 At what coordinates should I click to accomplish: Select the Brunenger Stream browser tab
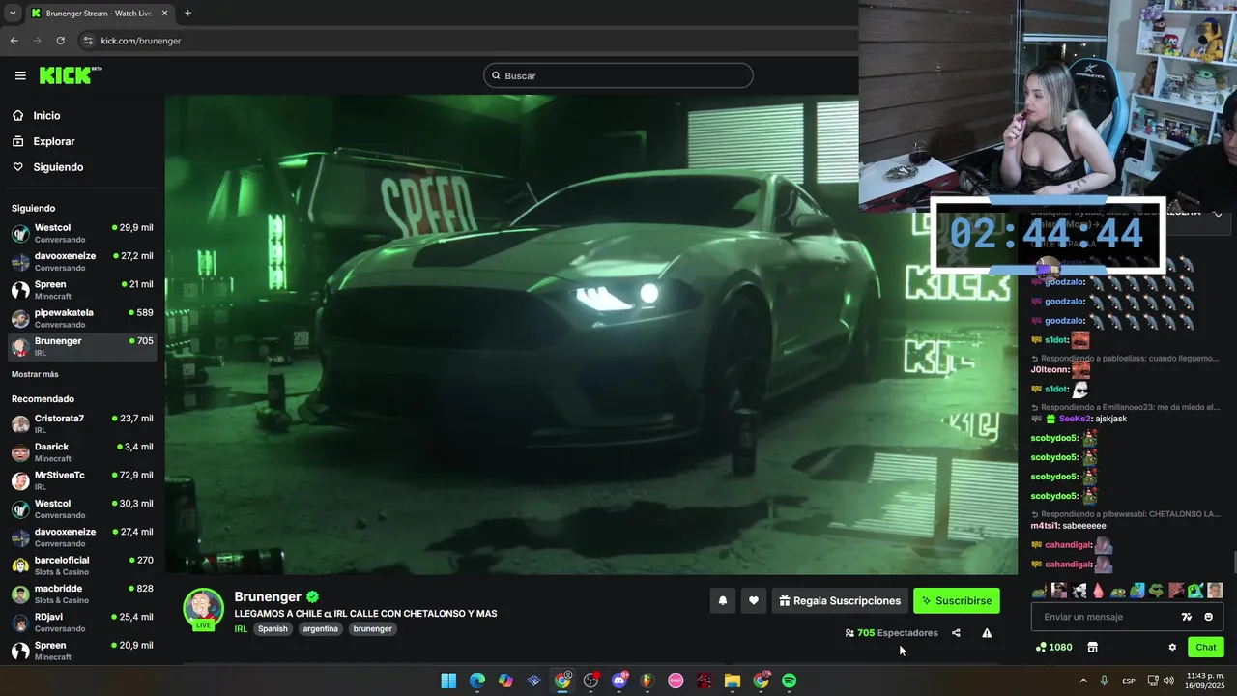point(100,14)
